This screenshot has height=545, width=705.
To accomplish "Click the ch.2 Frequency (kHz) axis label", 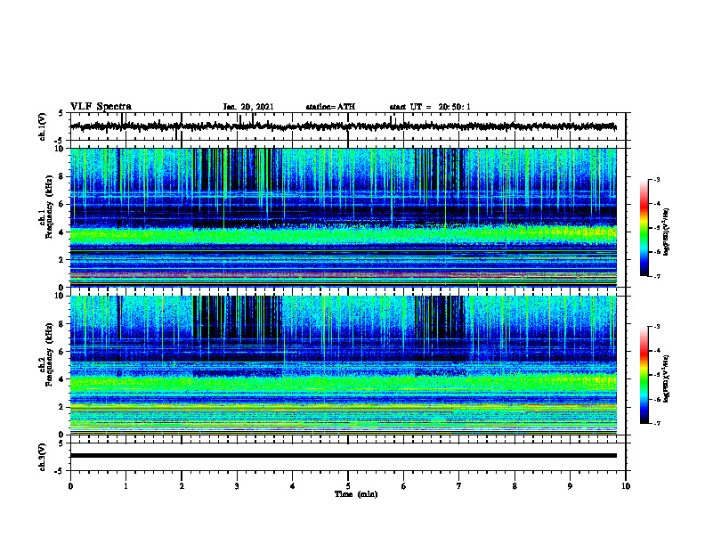I will click(x=46, y=354).
